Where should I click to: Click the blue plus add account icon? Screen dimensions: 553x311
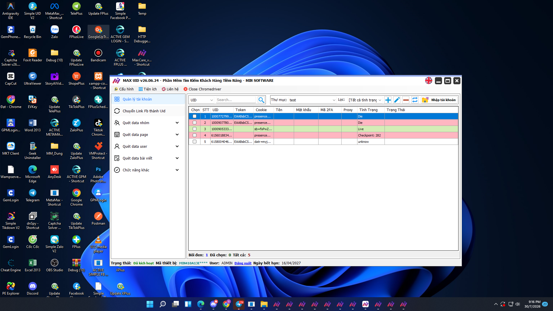click(x=388, y=100)
